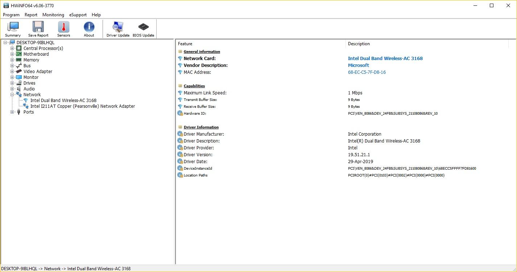
Task: Select Intel I211AT Copper (Pearsonville) Network Adapter
Action: click(x=83, y=106)
